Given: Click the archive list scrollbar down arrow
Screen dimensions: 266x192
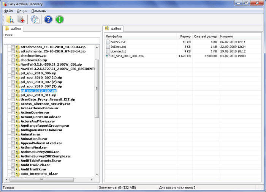Looking at the screenshot, I should pos(97,176).
